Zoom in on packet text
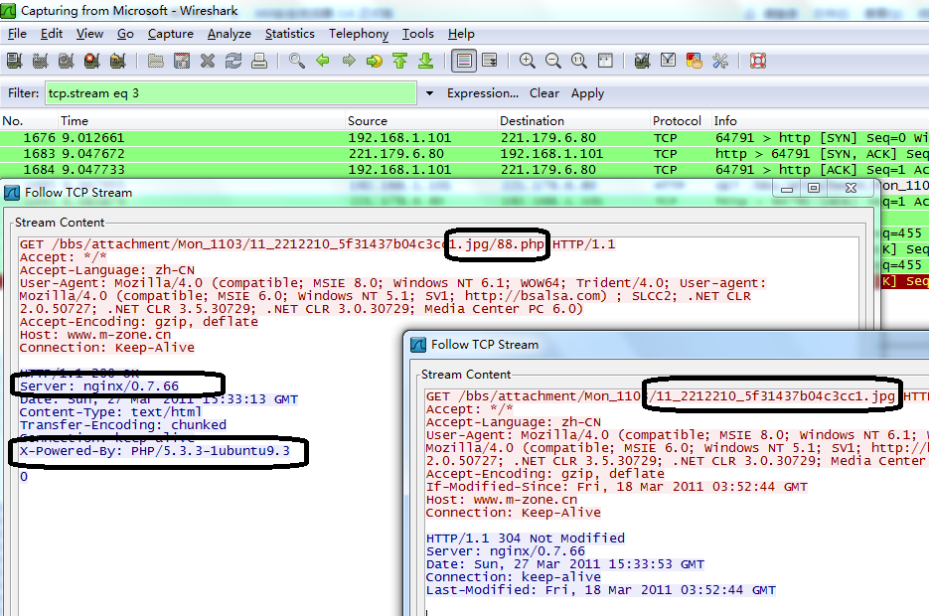This screenshot has height=616, width=929. (x=528, y=61)
